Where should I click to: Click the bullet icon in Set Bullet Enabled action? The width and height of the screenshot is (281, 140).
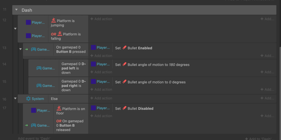click(124, 48)
